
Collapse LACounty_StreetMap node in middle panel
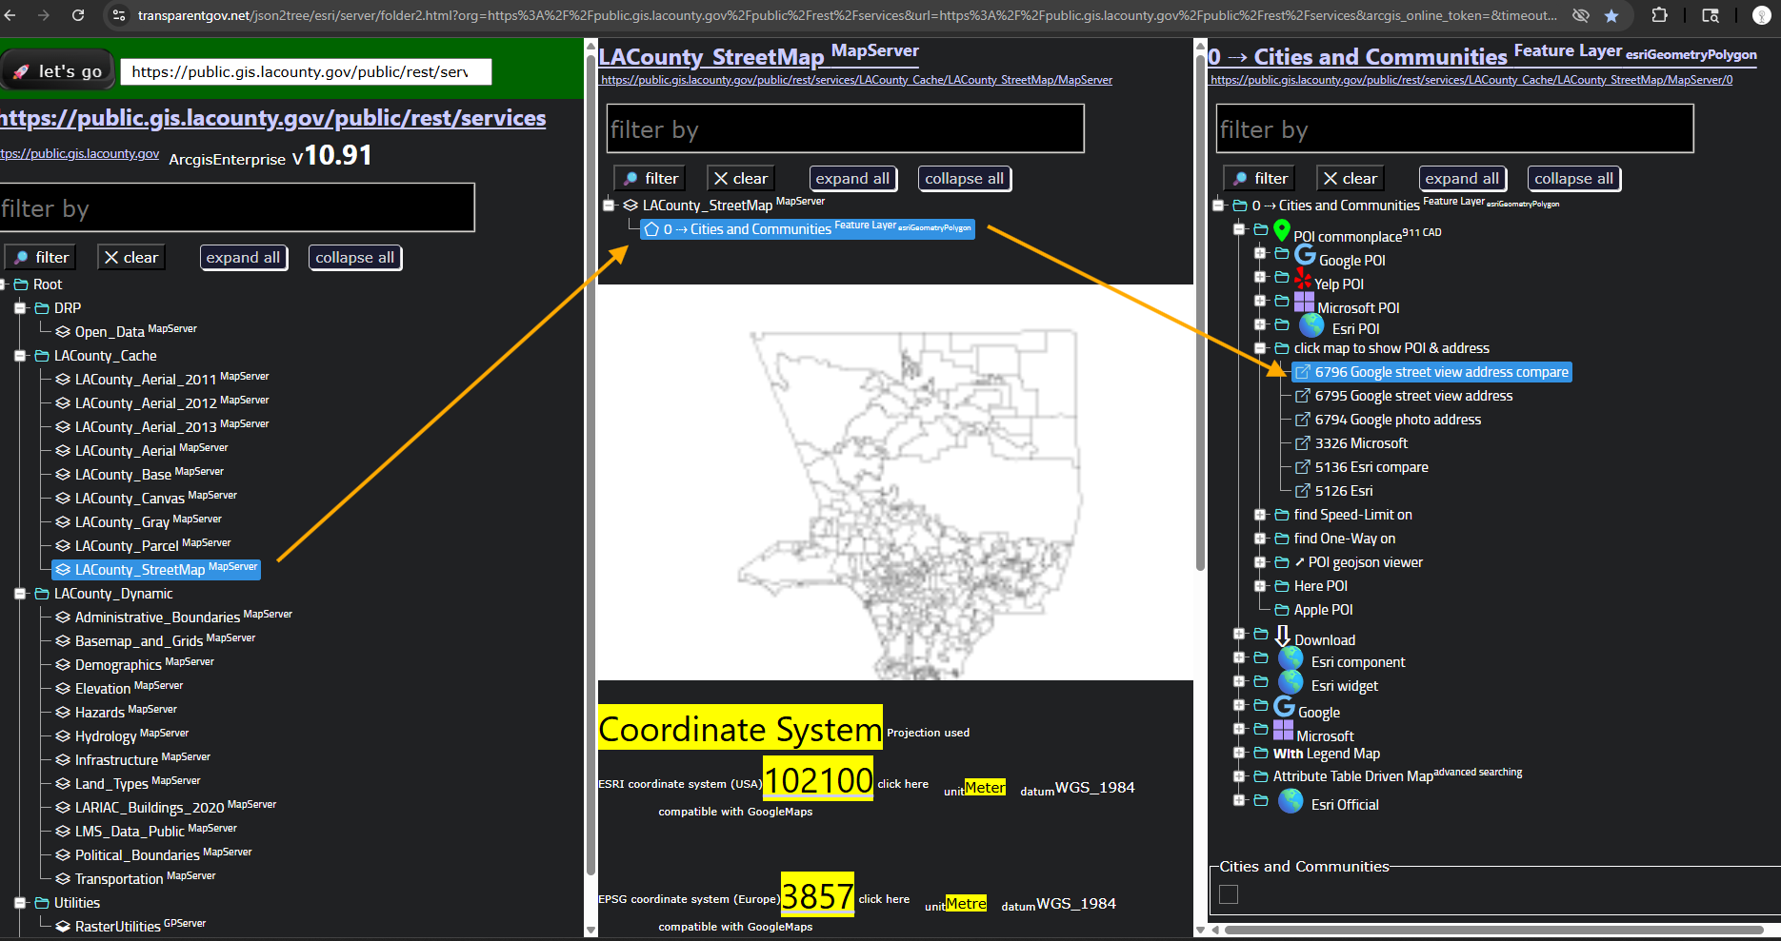pos(610,206)
